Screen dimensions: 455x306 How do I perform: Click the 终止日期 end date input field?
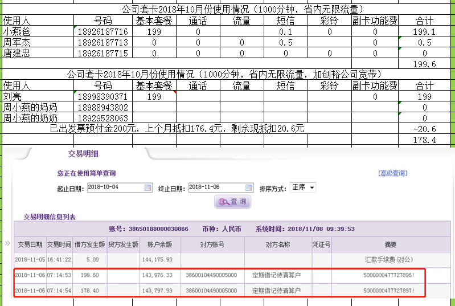point(215,188)
